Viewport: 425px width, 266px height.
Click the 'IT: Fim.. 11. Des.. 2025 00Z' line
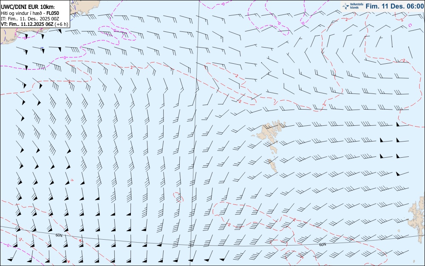point(30,19)
